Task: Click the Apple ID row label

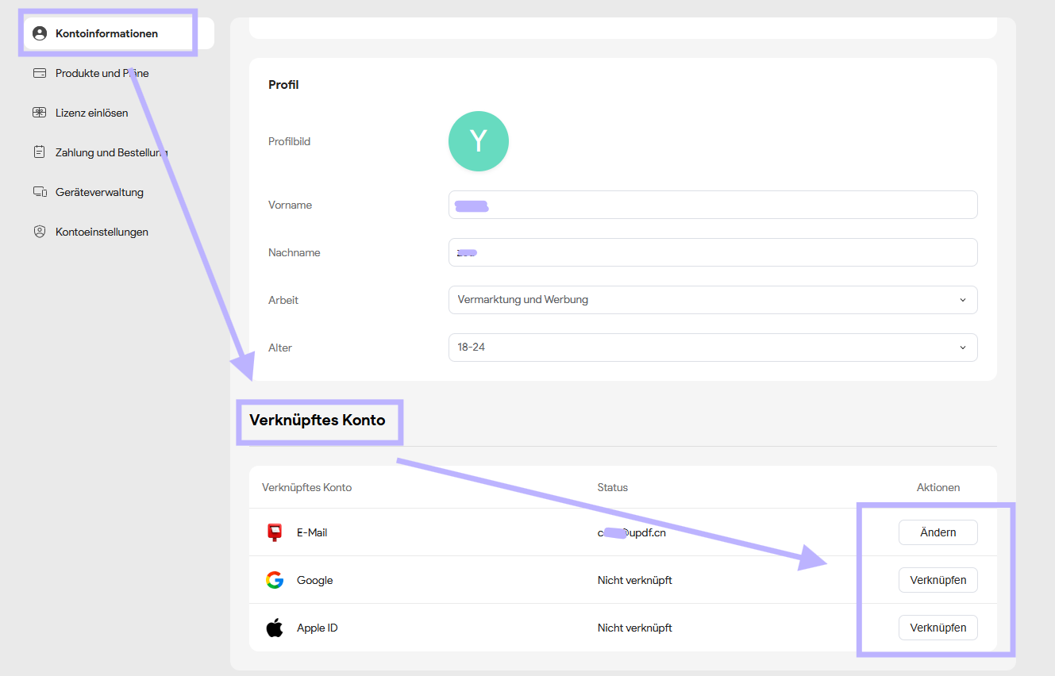Action: (x=318, y=628)
